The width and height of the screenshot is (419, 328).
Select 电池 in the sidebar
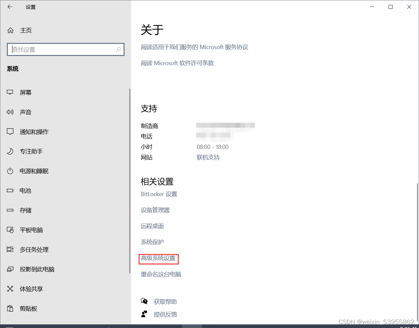pos(65,191)
